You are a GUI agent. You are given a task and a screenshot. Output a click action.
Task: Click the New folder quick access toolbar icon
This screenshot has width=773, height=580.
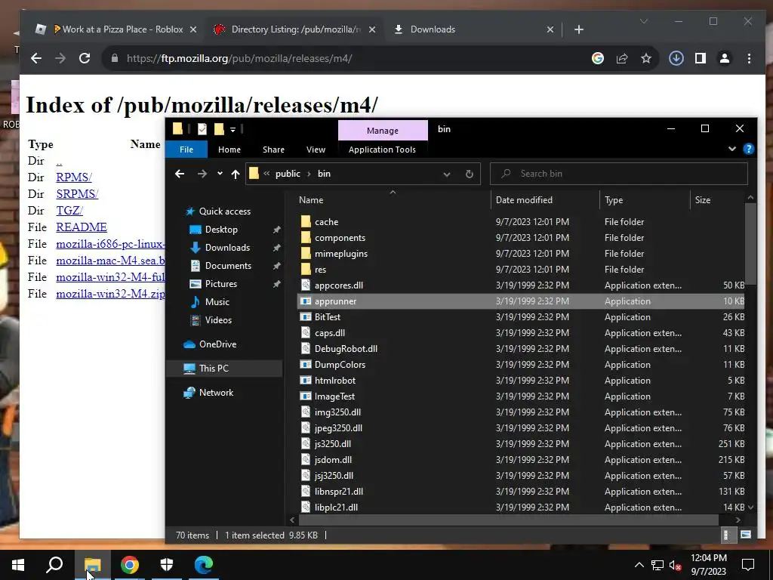point(219,129)
